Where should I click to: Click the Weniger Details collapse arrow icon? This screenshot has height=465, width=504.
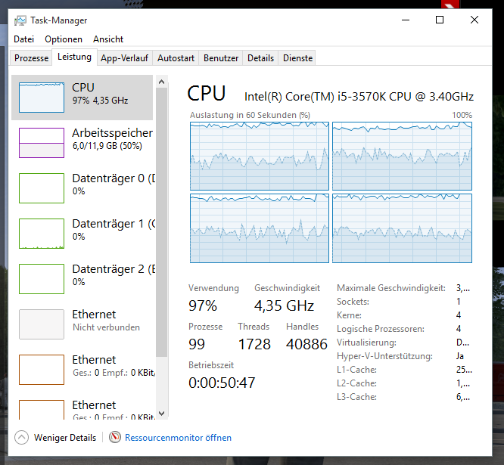(21, 437)
